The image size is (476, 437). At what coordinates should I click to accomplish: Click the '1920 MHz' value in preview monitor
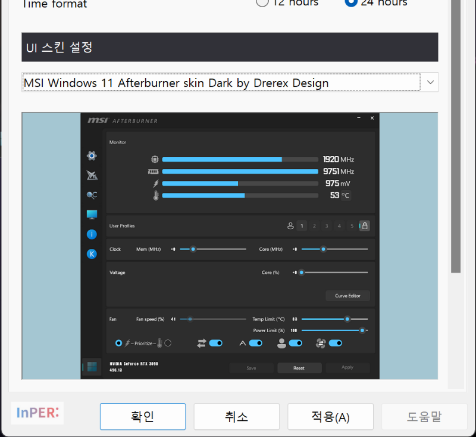click(x=339, y=160)
